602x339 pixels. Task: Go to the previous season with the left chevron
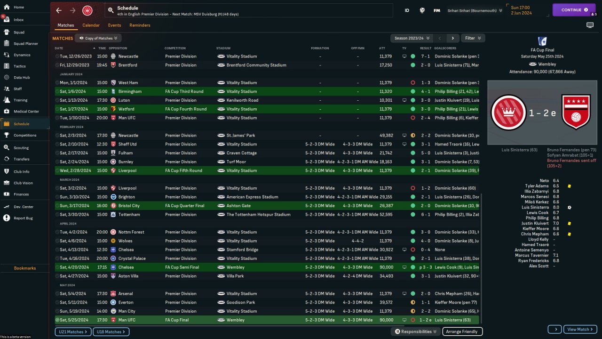pyautogui.click(x=440, y=38)
